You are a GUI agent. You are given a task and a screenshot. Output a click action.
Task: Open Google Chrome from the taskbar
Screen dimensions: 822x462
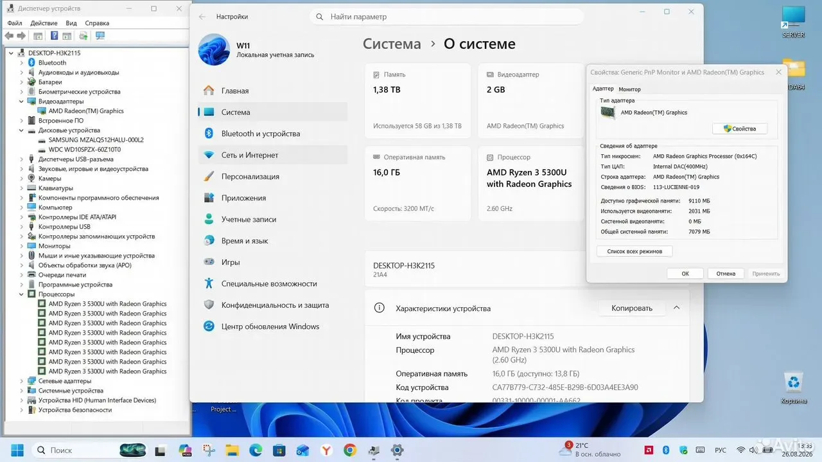349,450
